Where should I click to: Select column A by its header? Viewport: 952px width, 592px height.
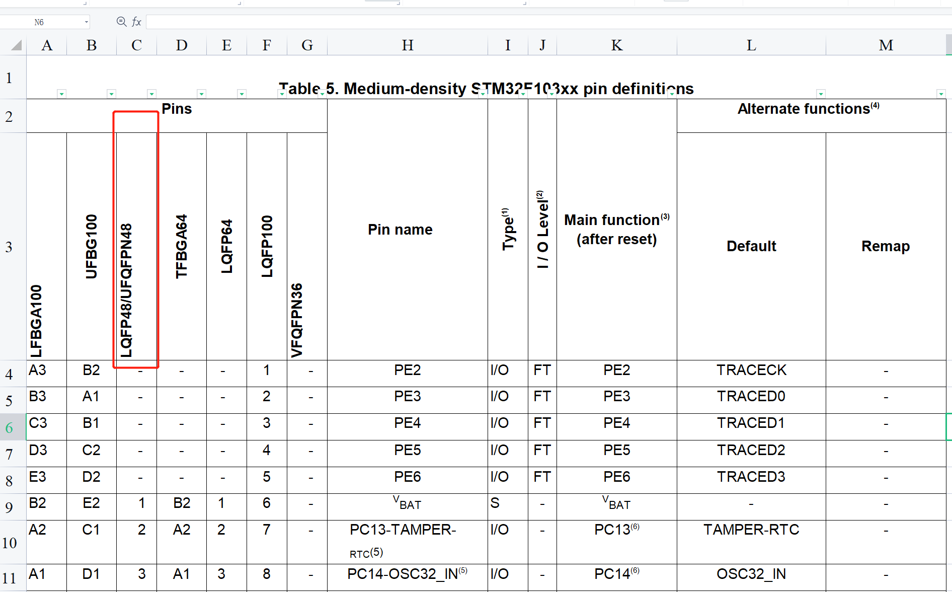click(47, 45)
